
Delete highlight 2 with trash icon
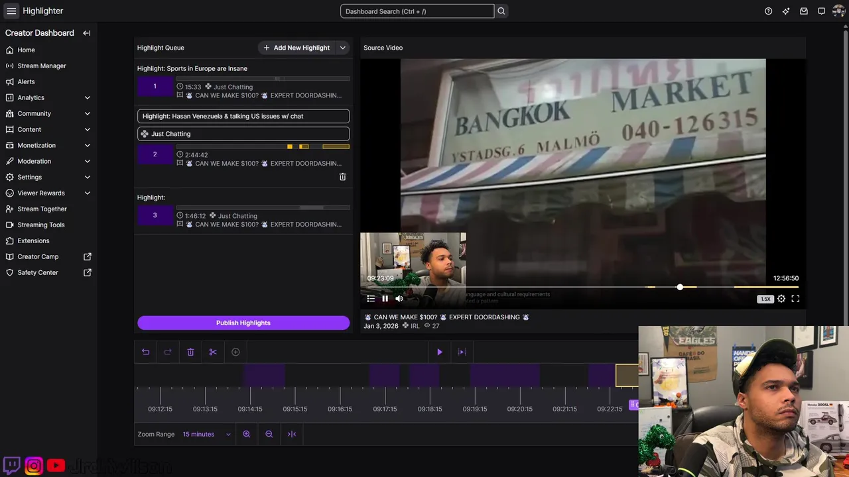click(x=342, y=177)
